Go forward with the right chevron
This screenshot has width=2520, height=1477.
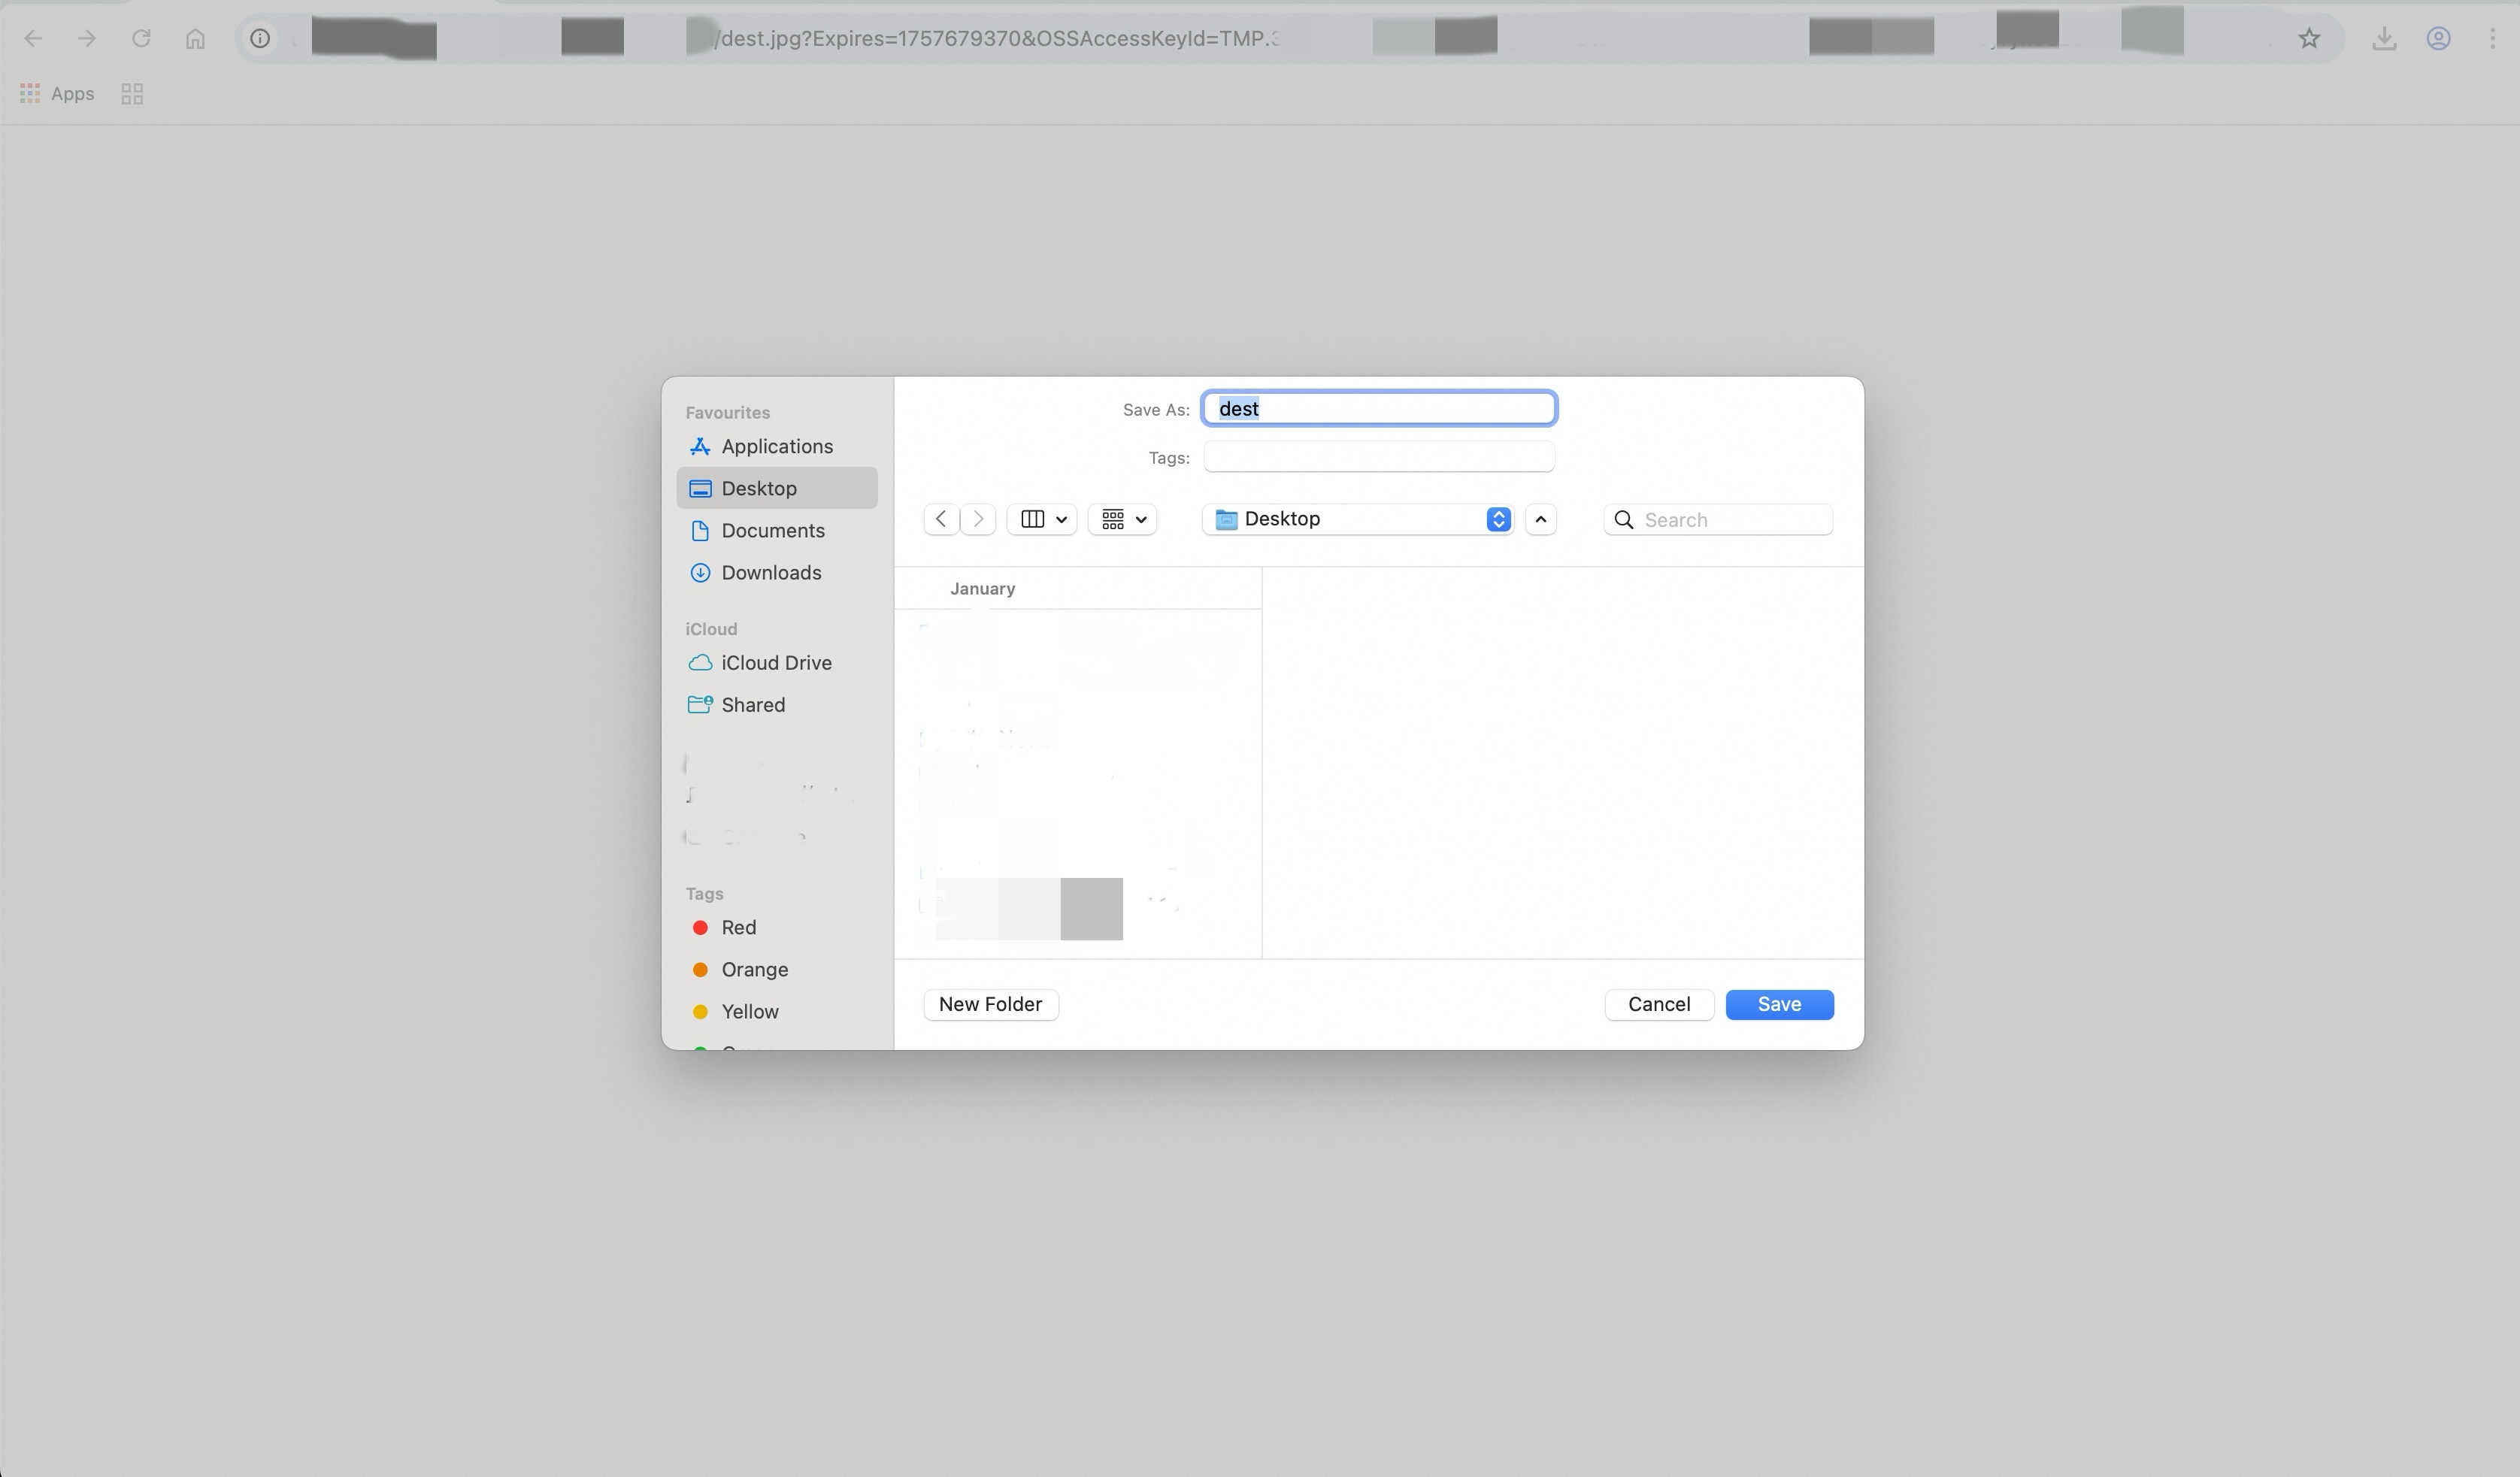978,519
